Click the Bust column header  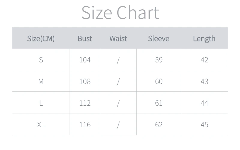[x=85, y=38]
